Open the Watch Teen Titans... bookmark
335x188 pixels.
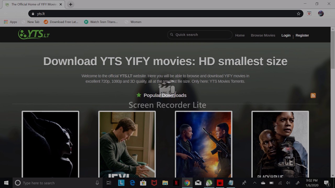101,22
